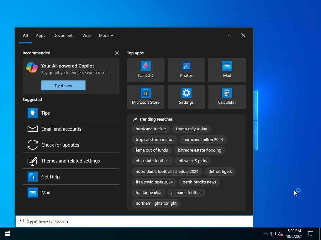321x240 pixels.
Task: Open the three-dots options menu
Action: 230,36
